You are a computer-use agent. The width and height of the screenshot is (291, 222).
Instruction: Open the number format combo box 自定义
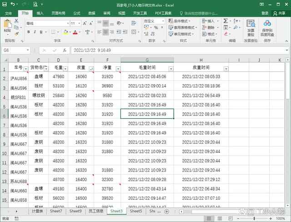[155, 21]
